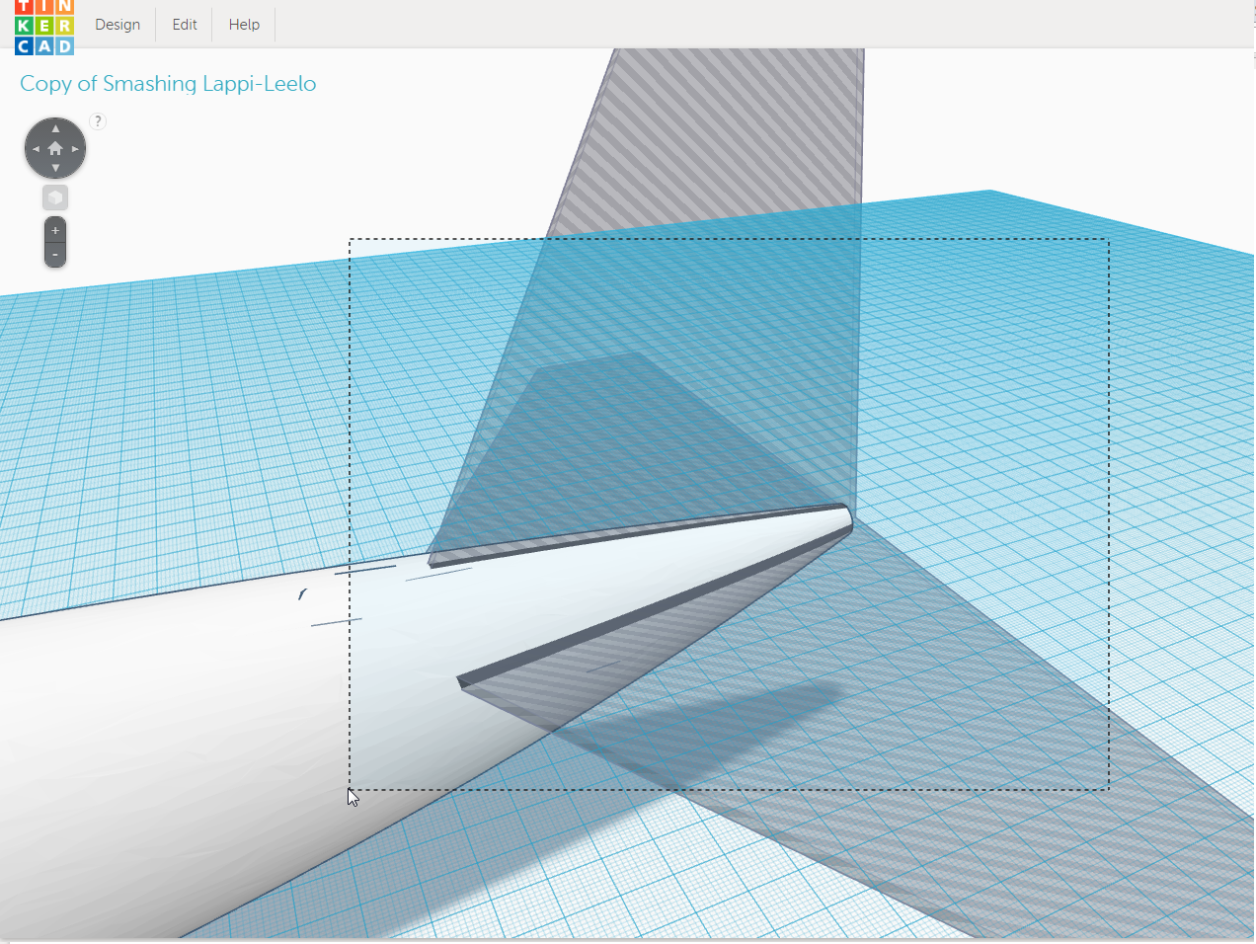
Task: Pan the view down with the down arrow
Action: click(x=55, y=168)
